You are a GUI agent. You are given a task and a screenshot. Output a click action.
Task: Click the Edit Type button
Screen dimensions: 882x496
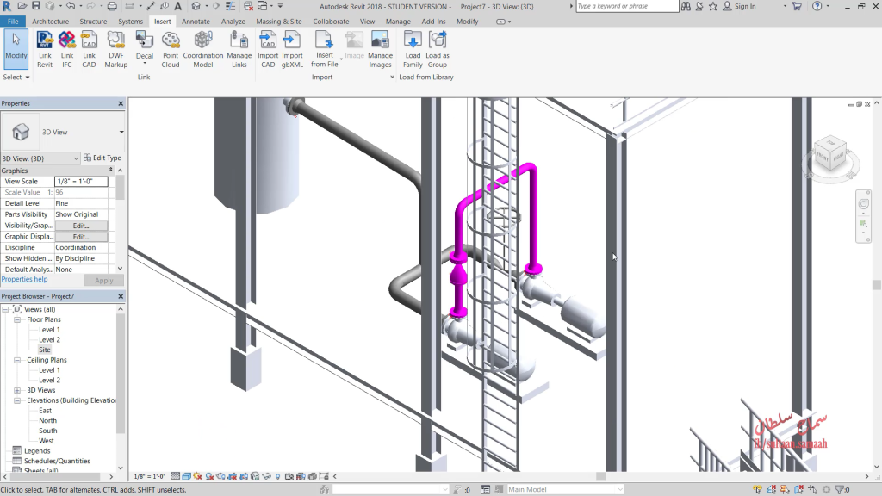click(102, 158)
